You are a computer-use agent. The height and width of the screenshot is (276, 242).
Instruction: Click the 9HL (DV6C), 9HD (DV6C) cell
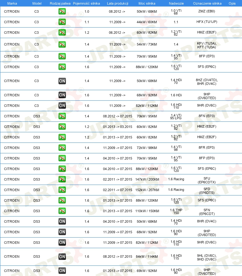(x=207, y=257)
